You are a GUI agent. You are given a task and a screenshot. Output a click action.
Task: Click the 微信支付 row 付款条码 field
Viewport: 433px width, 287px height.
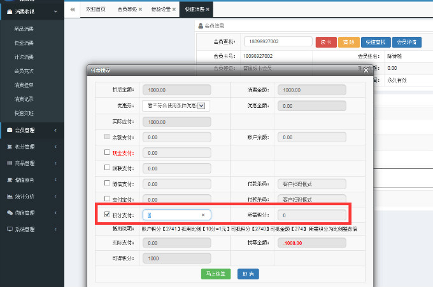click(312, 184)
